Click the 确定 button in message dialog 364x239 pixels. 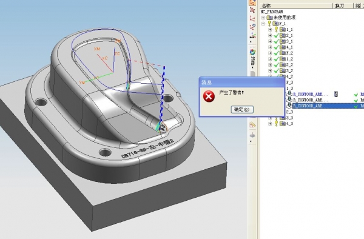242,110
